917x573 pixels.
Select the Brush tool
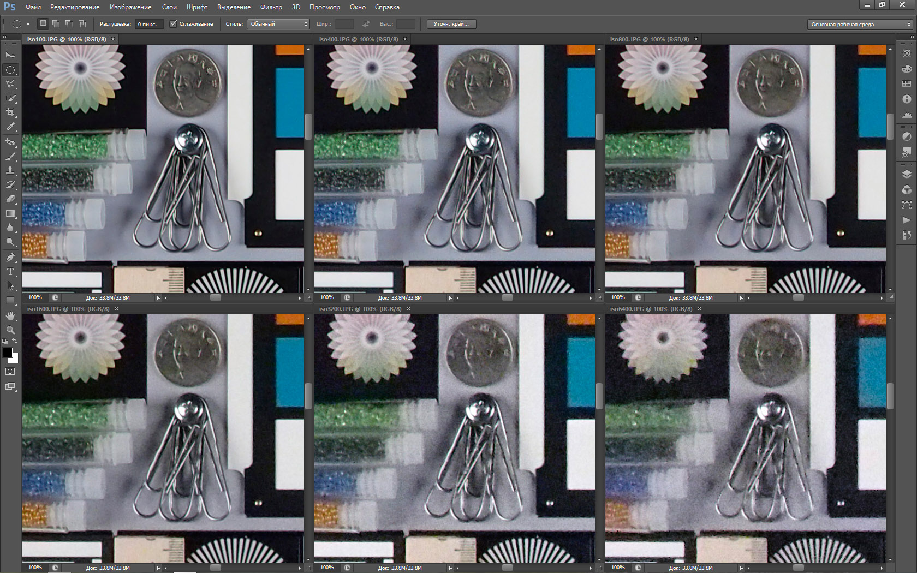[x=10, y=157]
